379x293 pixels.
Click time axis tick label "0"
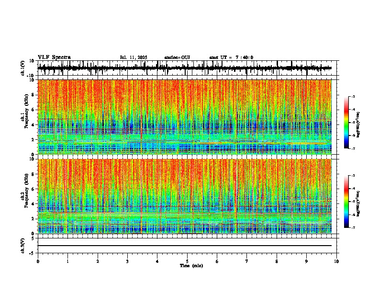click(x=38, y=261)
